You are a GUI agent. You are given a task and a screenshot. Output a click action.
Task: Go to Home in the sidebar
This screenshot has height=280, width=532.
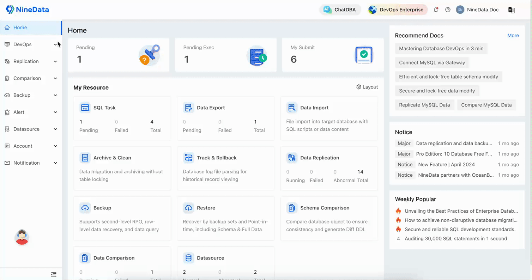(x=31, y=28)
